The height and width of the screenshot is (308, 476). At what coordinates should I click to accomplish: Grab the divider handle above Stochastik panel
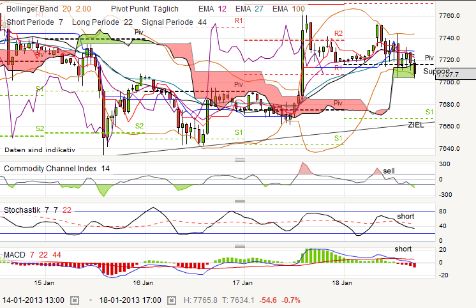click(x=240, y=201)
